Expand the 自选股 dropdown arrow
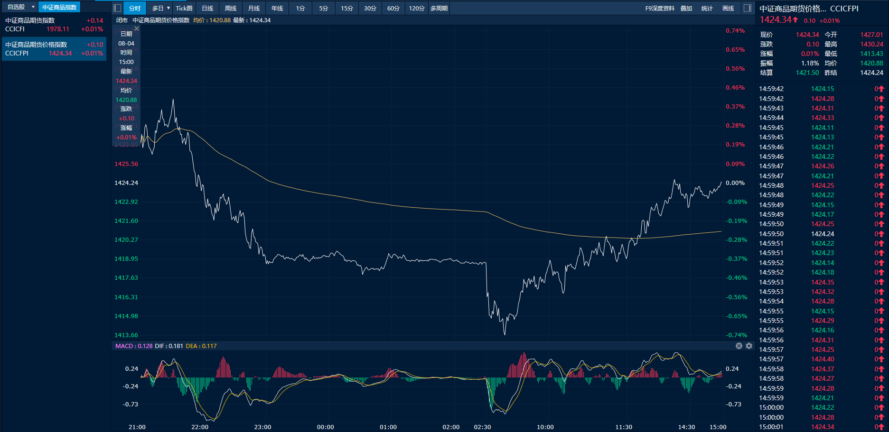The image size is (889, 432). pyautogui.click(x=33, y=7)
